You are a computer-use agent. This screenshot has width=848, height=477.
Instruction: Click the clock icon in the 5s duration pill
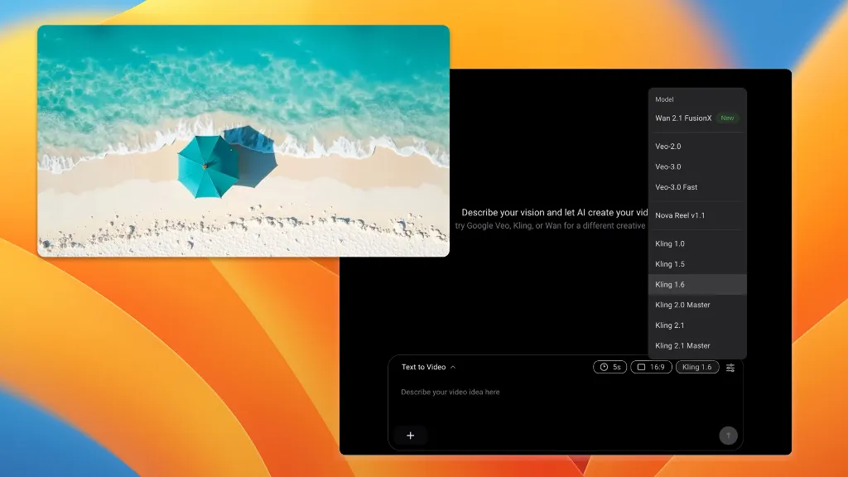(x=604, y=368)
